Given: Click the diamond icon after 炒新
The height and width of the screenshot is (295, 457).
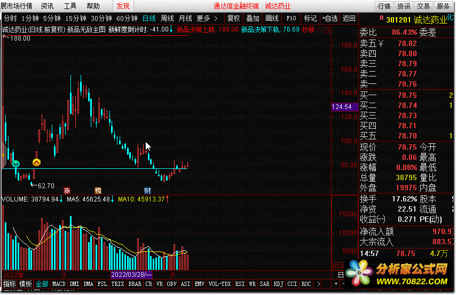Looking at the screenshot, I should point(319,29).
